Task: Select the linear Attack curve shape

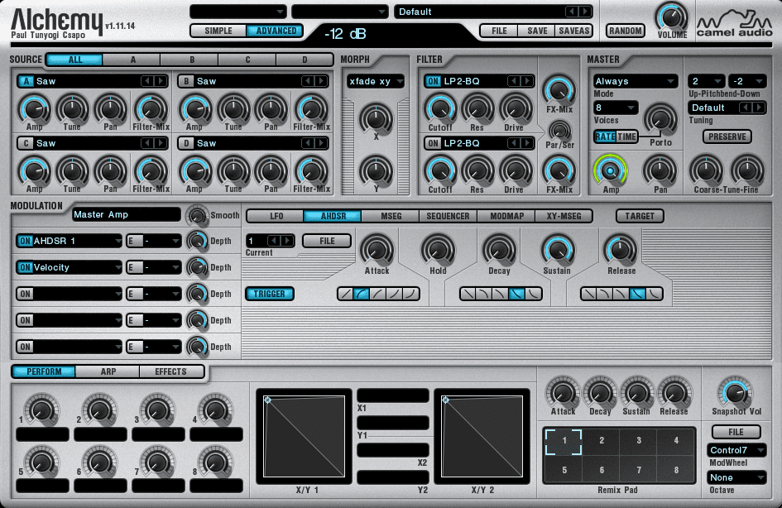Action: 346,294
